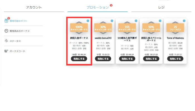Click the 100% キャッシュボーナス badge
This screenshot has width=195, height=111.
(x=79, y=28)
